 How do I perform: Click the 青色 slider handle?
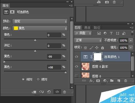[x=35, y=40]
